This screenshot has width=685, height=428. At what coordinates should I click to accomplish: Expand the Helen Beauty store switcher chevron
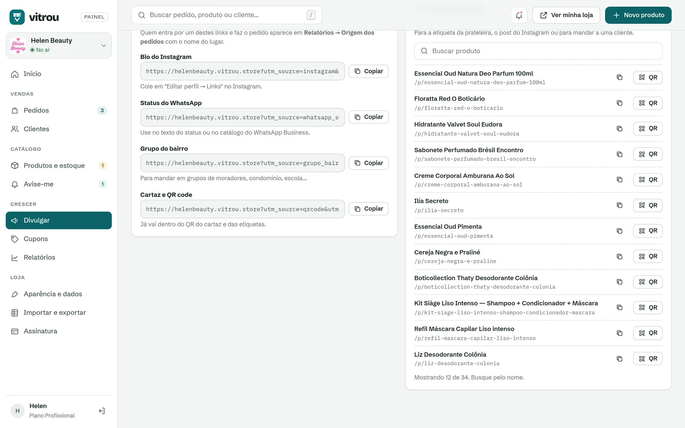(x=104, y=46)
